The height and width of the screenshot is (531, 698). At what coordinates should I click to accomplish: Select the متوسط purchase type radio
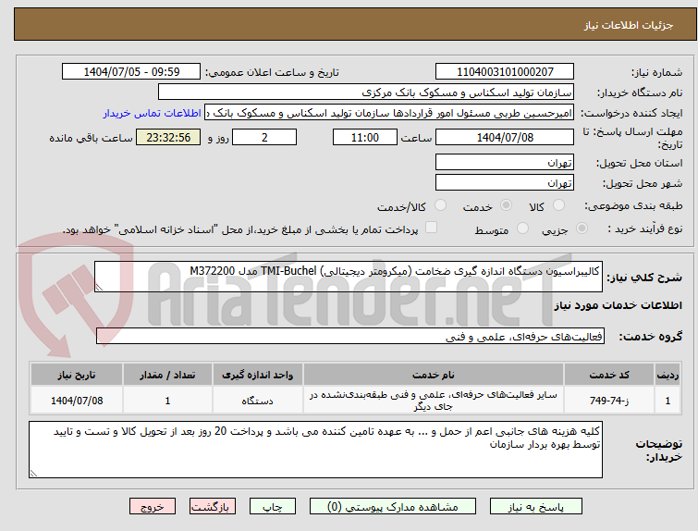click(522, 228)
